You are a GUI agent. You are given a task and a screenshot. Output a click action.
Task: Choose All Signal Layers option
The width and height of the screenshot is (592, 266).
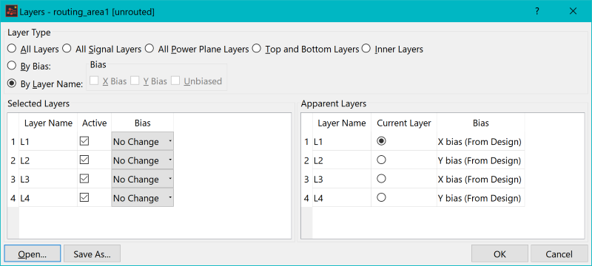point(67,49)
